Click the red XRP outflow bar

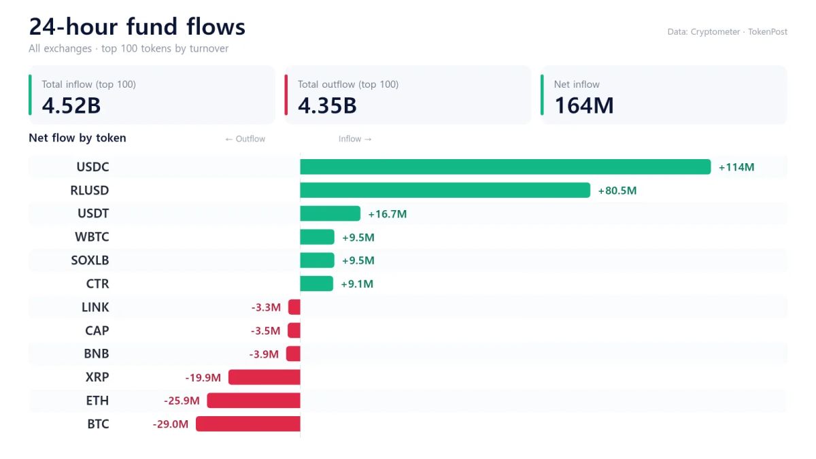pos(265,377)
